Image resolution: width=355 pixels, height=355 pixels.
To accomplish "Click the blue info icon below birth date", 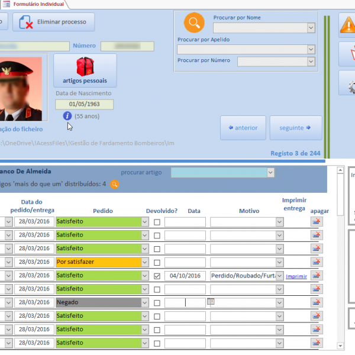I will click(x=67, y=116).
